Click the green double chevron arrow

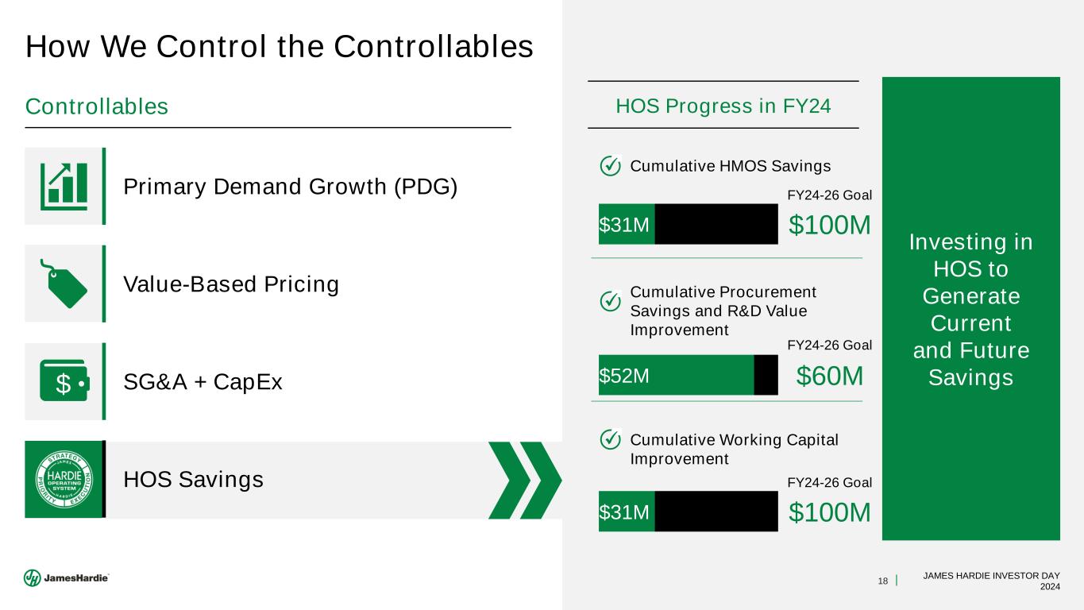coord(525,480)
